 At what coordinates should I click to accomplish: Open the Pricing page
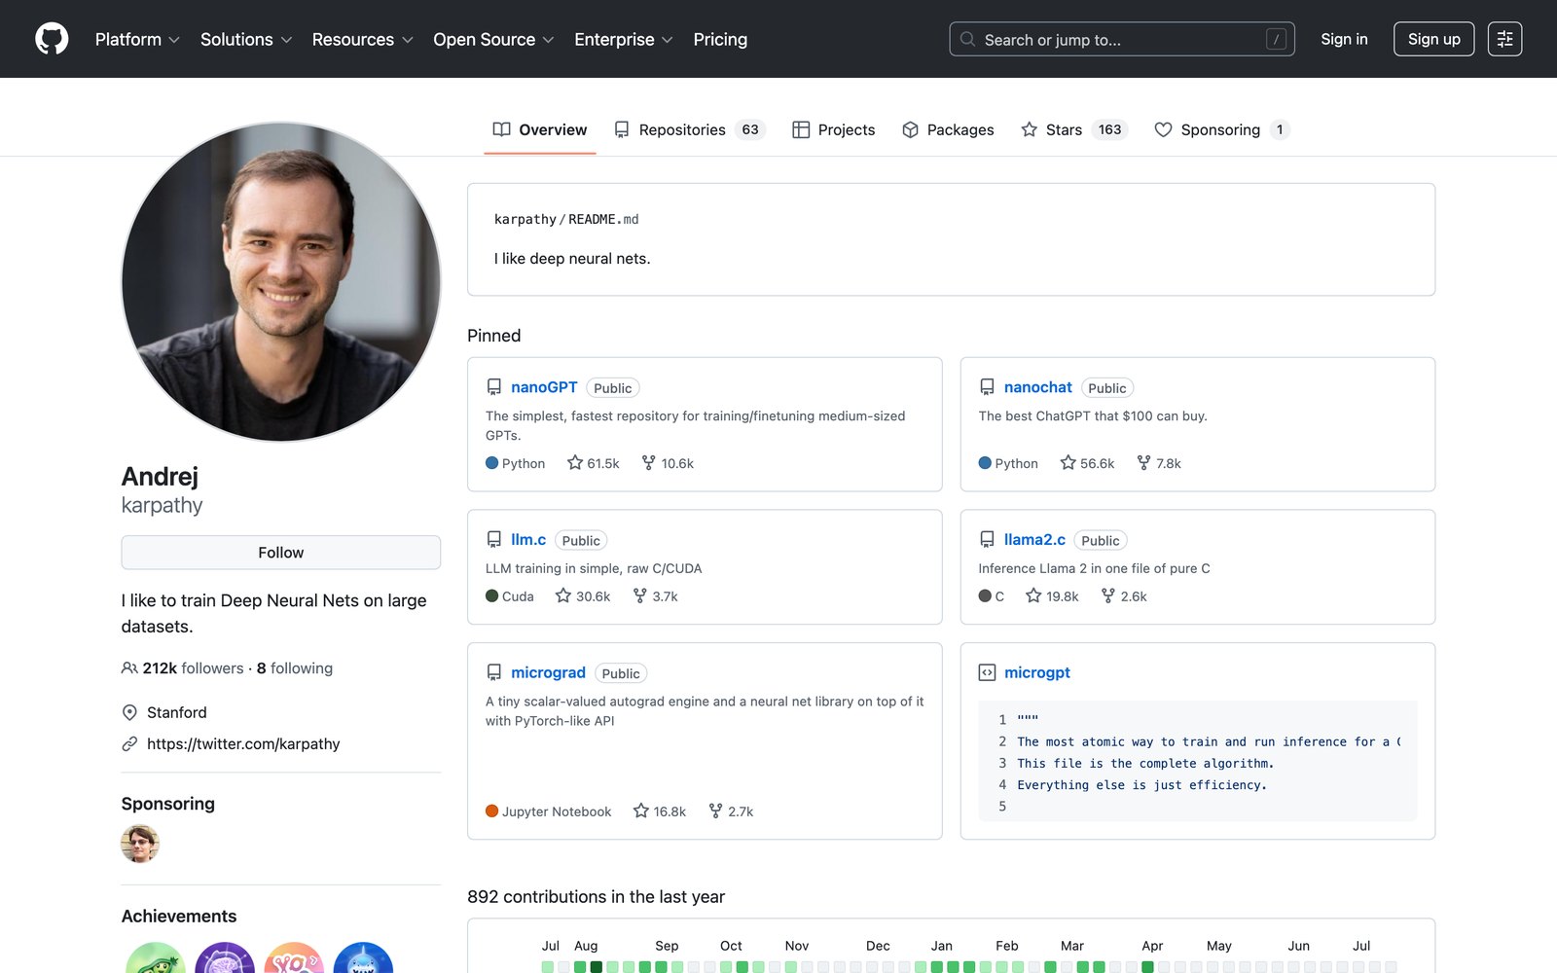tap(720, 39)
